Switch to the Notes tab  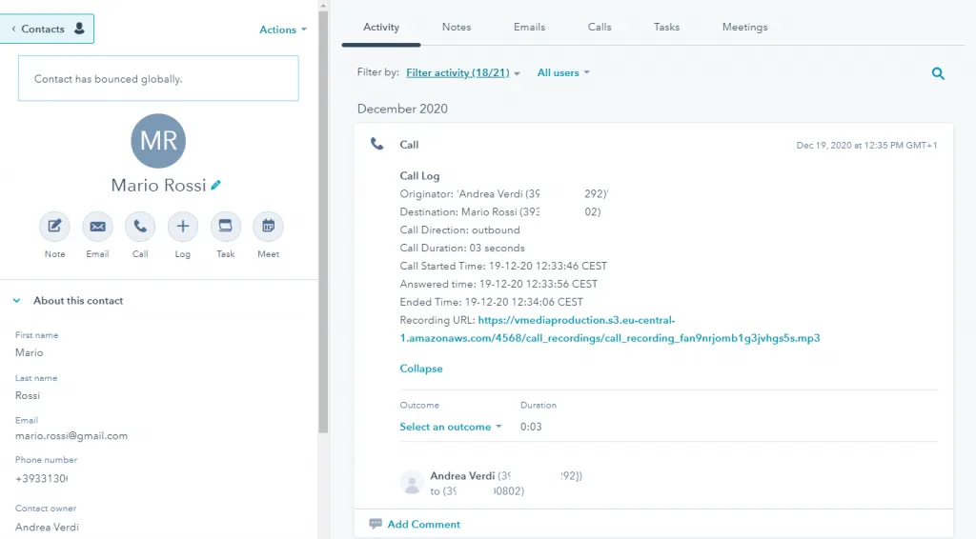457,27
